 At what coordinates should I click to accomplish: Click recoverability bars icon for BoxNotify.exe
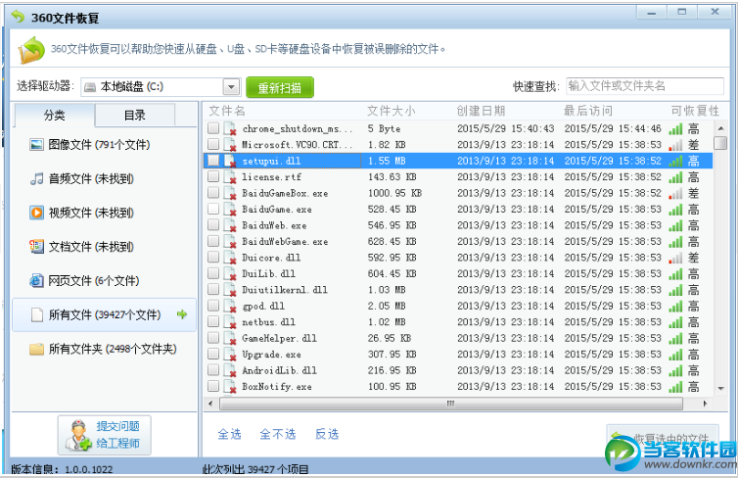[x=675, y=387]
